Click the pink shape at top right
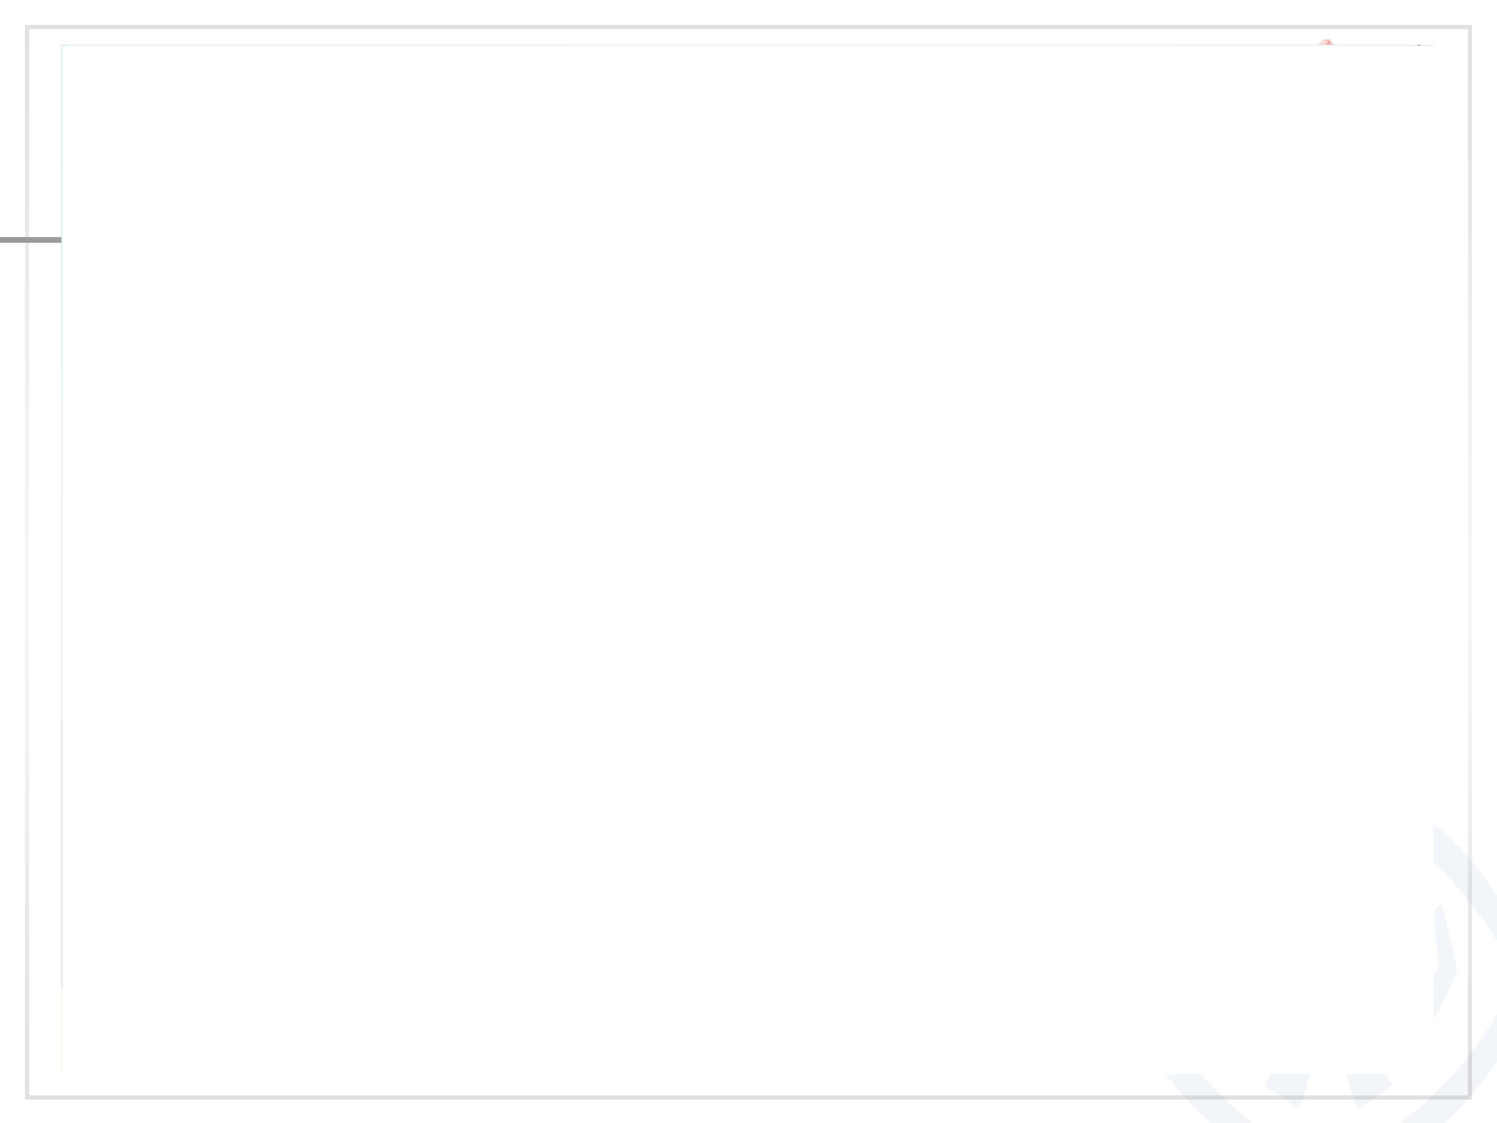Viewport: 1497px width, 1123px height. tap(1325, 43)
